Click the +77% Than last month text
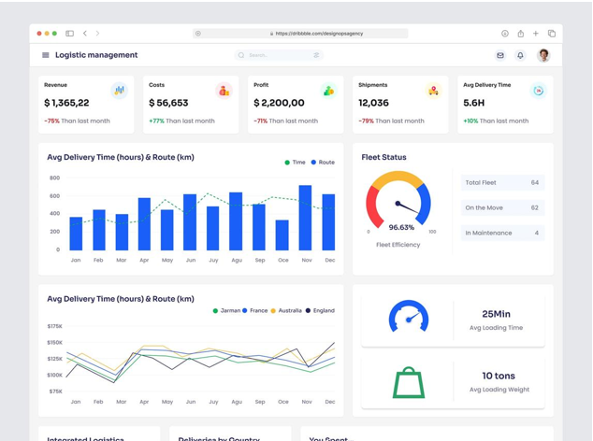593x441 pixels. click(181, 121)
